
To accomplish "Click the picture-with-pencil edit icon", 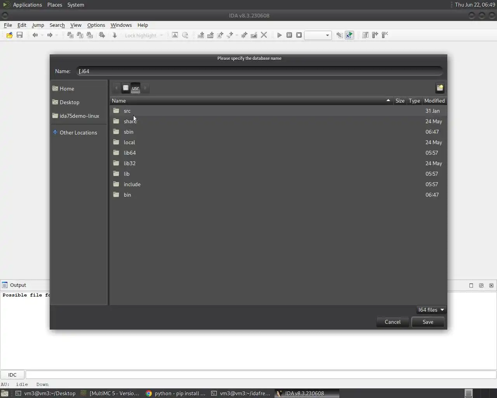I will (254, 35).
